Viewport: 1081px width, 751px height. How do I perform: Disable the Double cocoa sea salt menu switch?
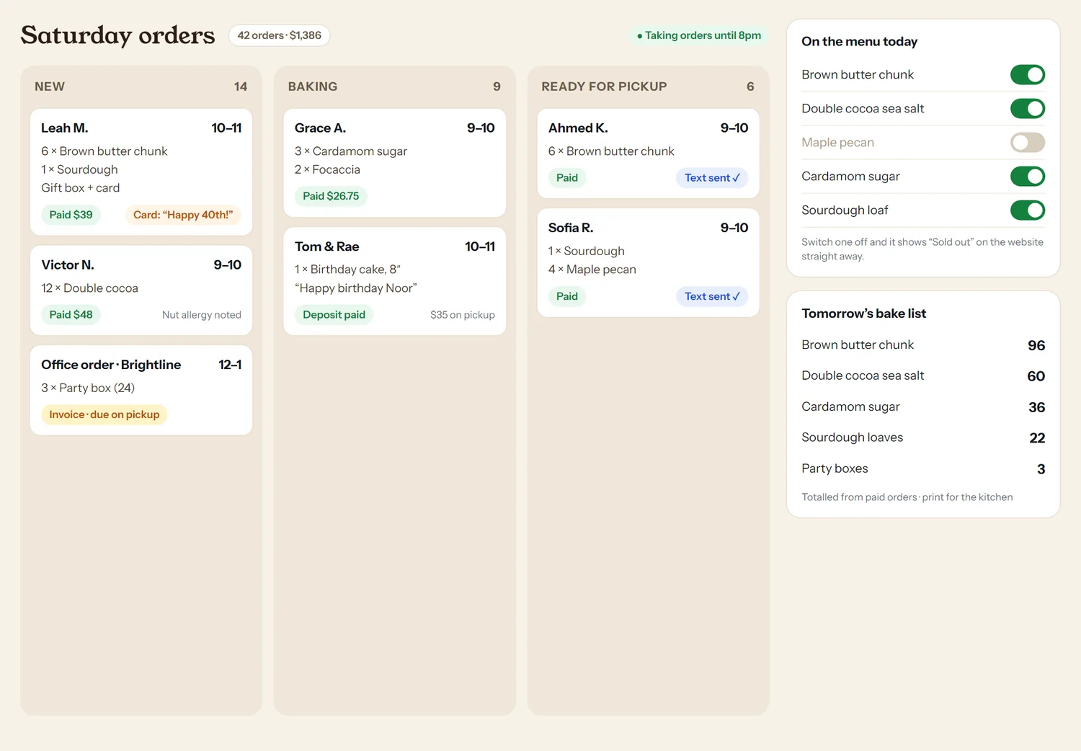(1028, 109)
